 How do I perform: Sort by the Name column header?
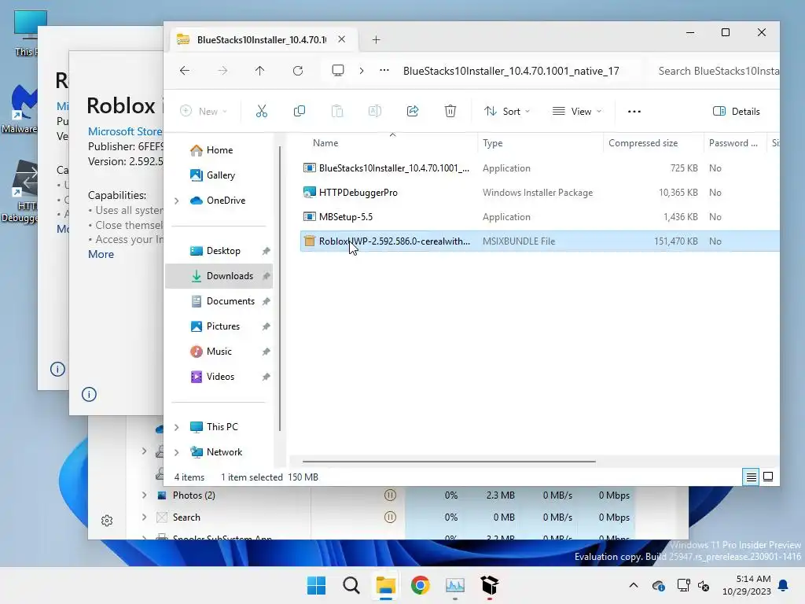325,143
